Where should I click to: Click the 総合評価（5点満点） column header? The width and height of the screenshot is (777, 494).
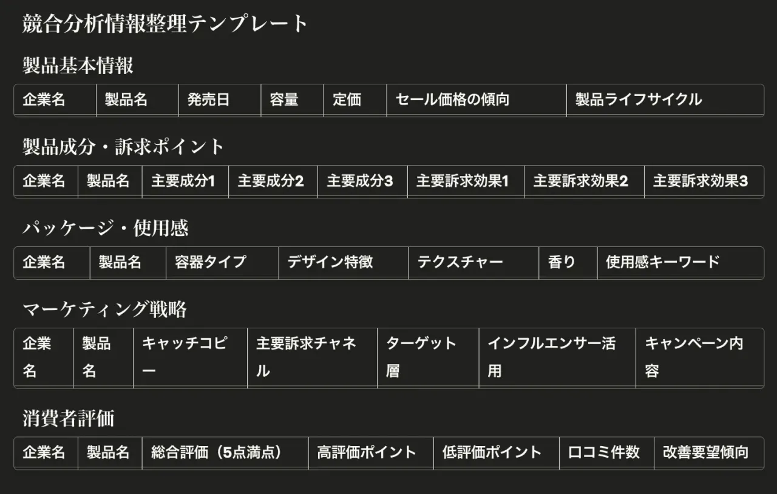(x=225, y=453)
